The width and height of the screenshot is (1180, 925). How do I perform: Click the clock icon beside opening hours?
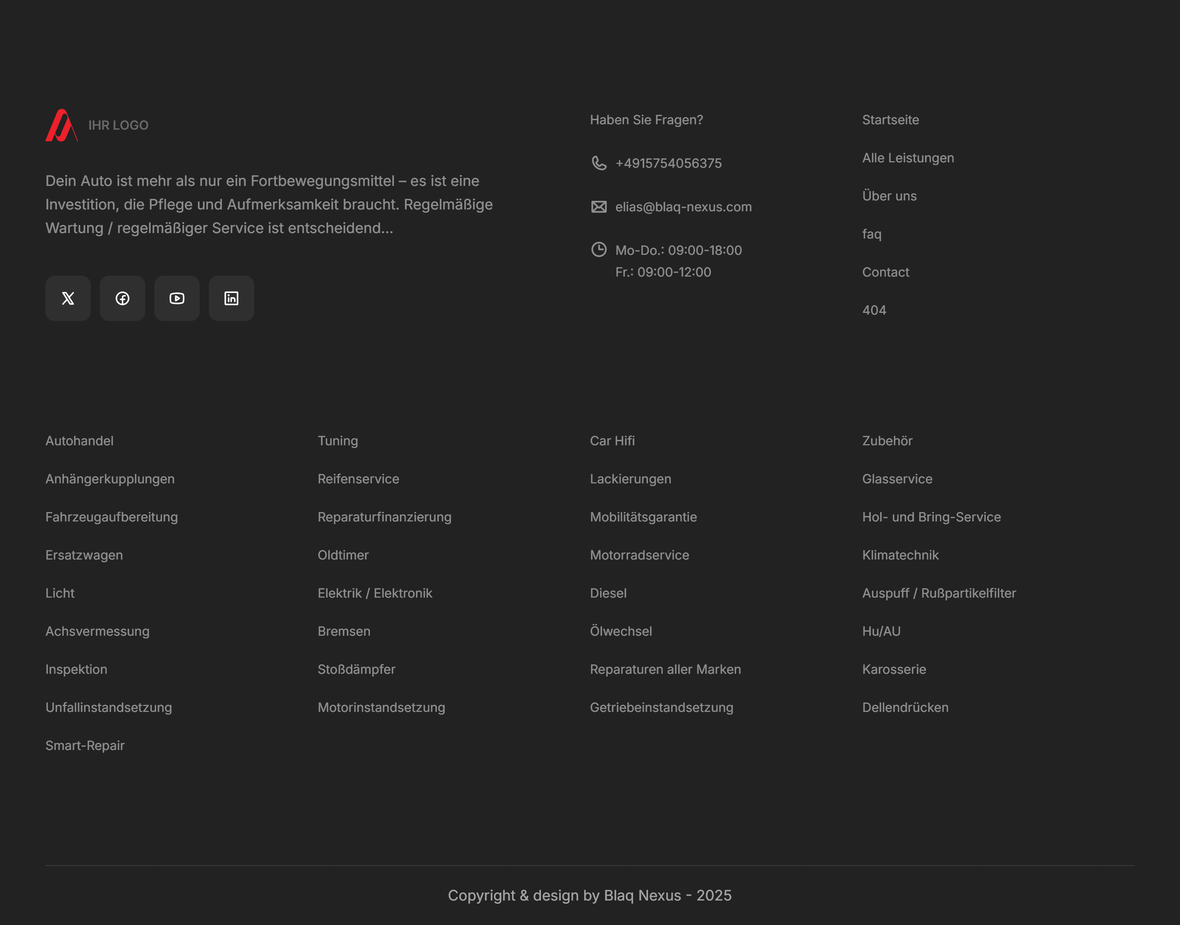tap(599, 250)
